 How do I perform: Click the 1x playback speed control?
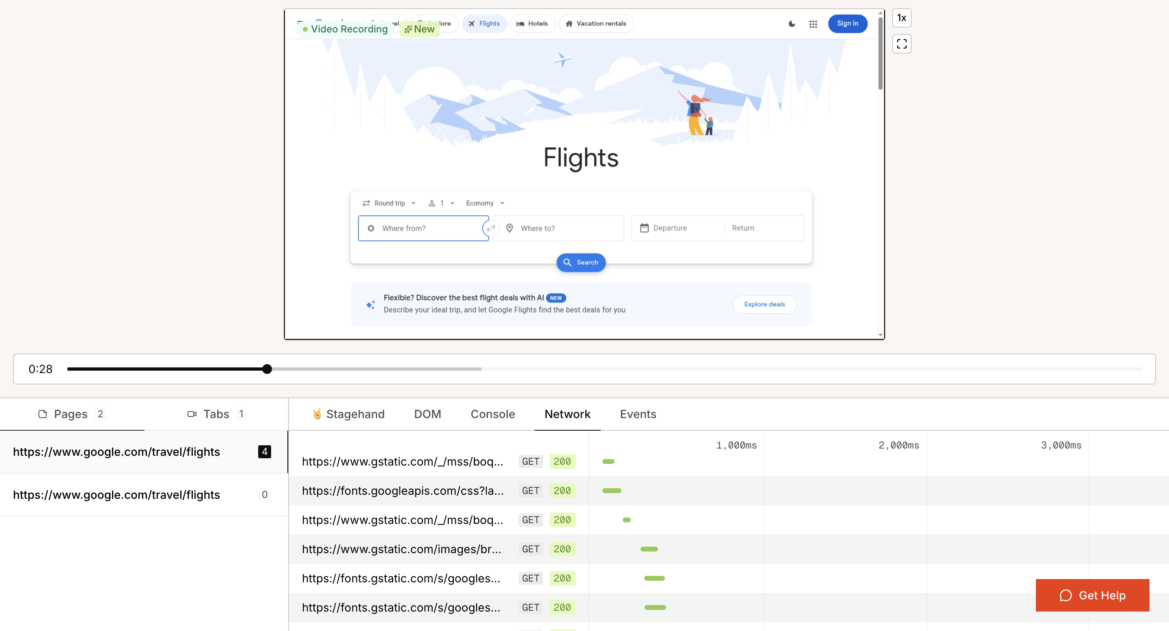(902, 18)
